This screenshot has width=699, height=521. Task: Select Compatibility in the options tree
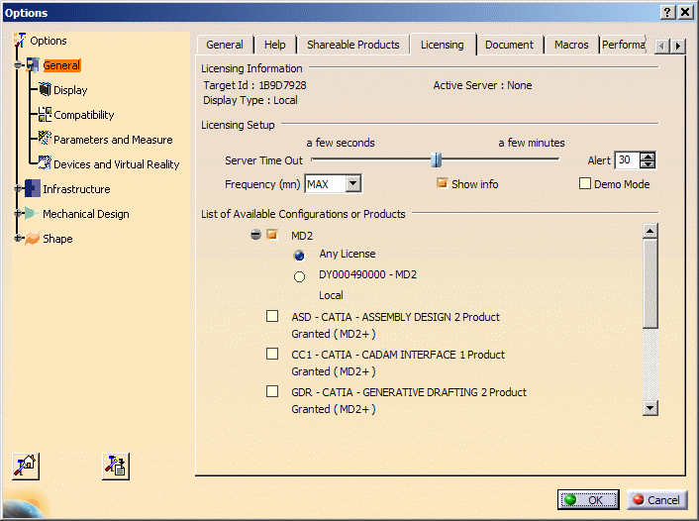pyautogui.click(x=84, y=115)
